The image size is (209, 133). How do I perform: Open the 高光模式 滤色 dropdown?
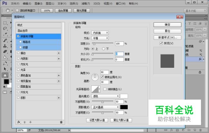[x=105, y=96]
